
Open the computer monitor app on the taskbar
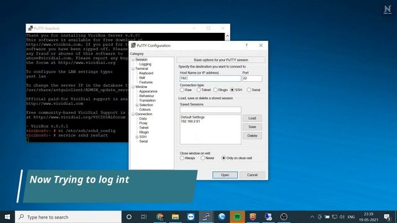point(268,217)
